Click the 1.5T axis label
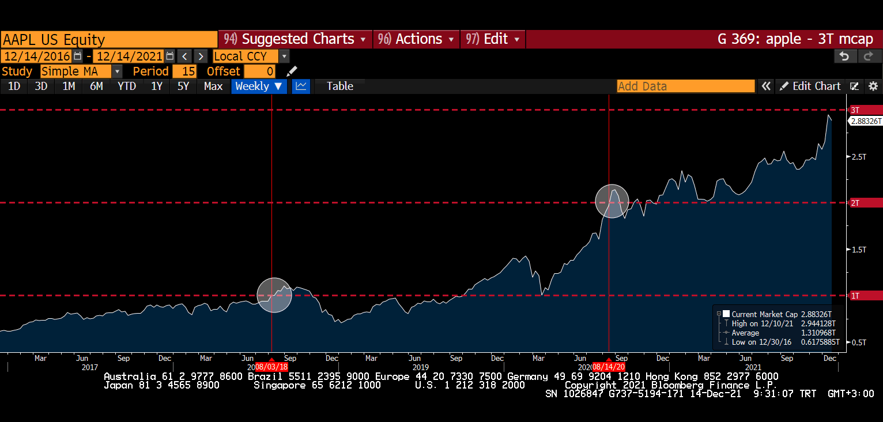883x422 pixels. point(859,249)
